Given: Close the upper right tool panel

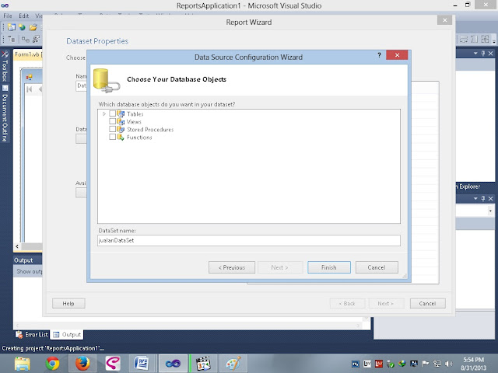Looking at the screenshot, I should tap(491, 54).
